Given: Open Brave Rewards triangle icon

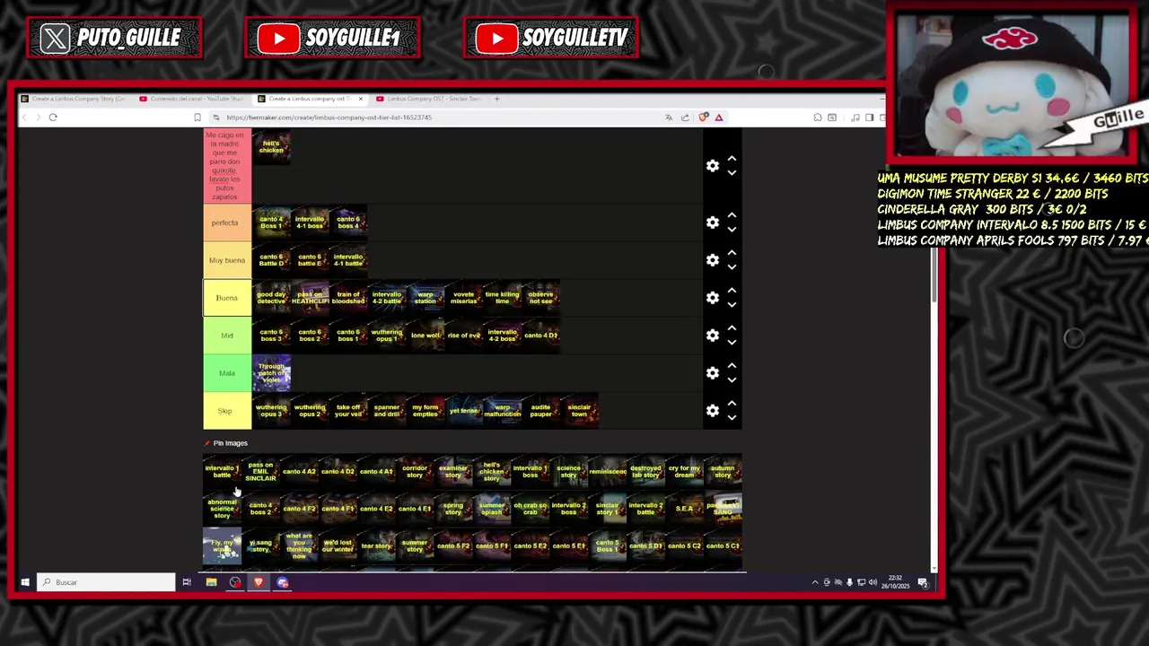Looking at the screenshot, I should 719,118.
